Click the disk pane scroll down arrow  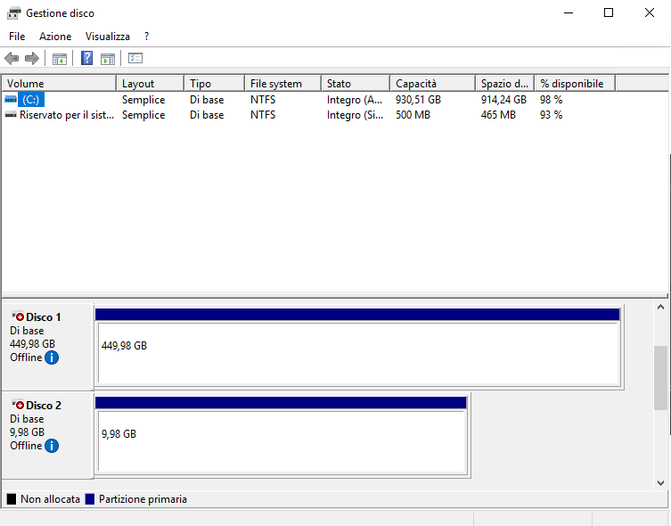[x=660, y=483]
